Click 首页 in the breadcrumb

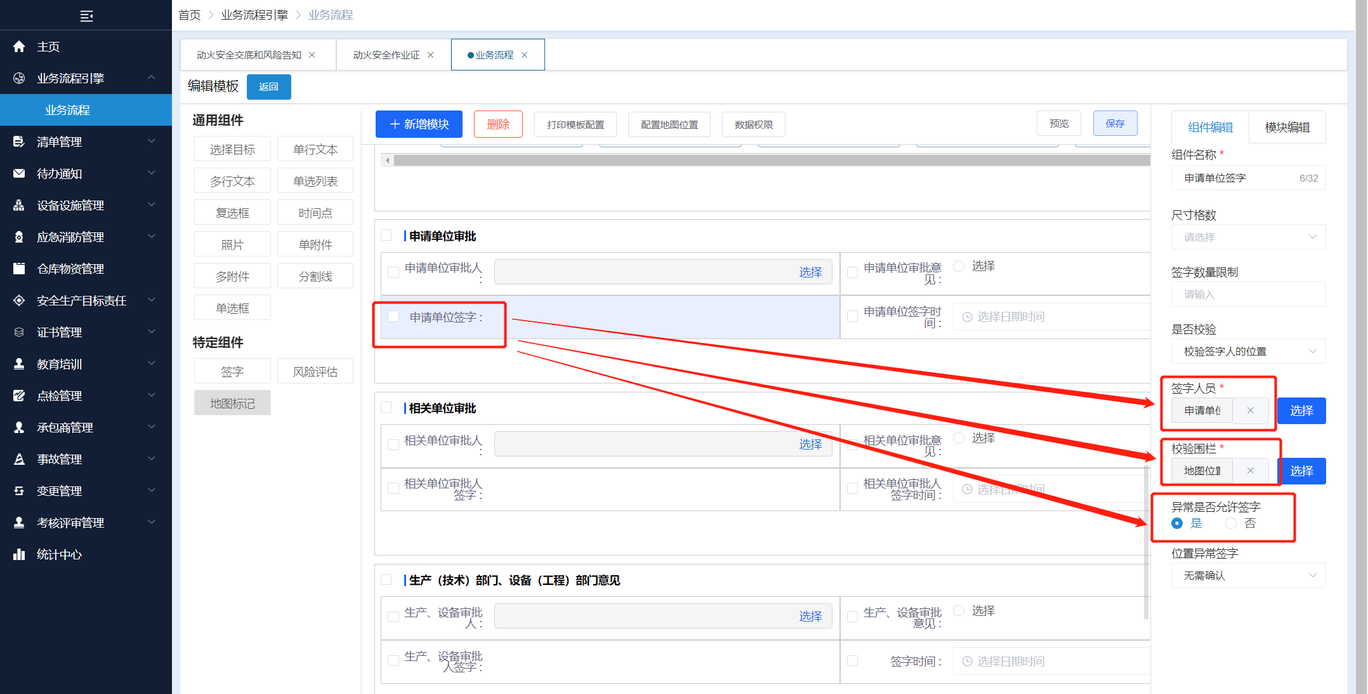pos(189,15)
